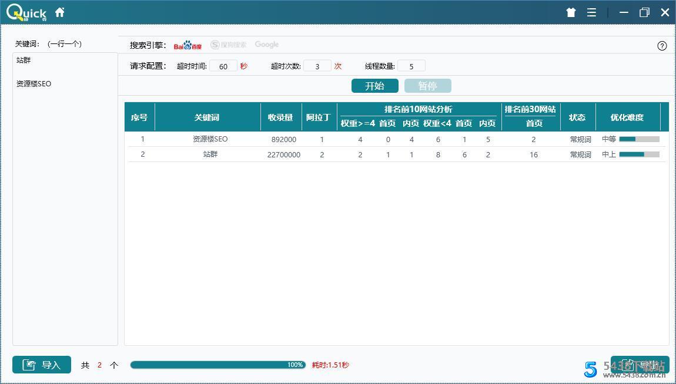Click the 超时时间 timeout input field
This screenshot has width=676, height=384.
pos(223,66)
